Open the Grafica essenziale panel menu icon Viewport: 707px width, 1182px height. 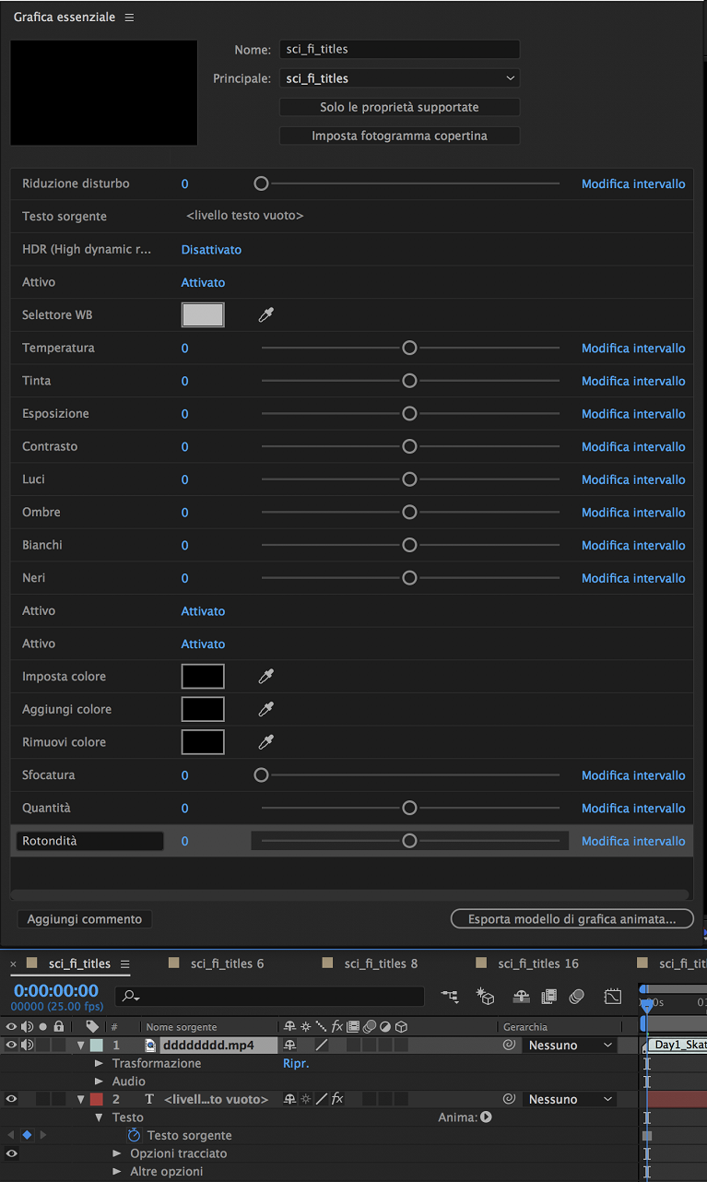129,18
